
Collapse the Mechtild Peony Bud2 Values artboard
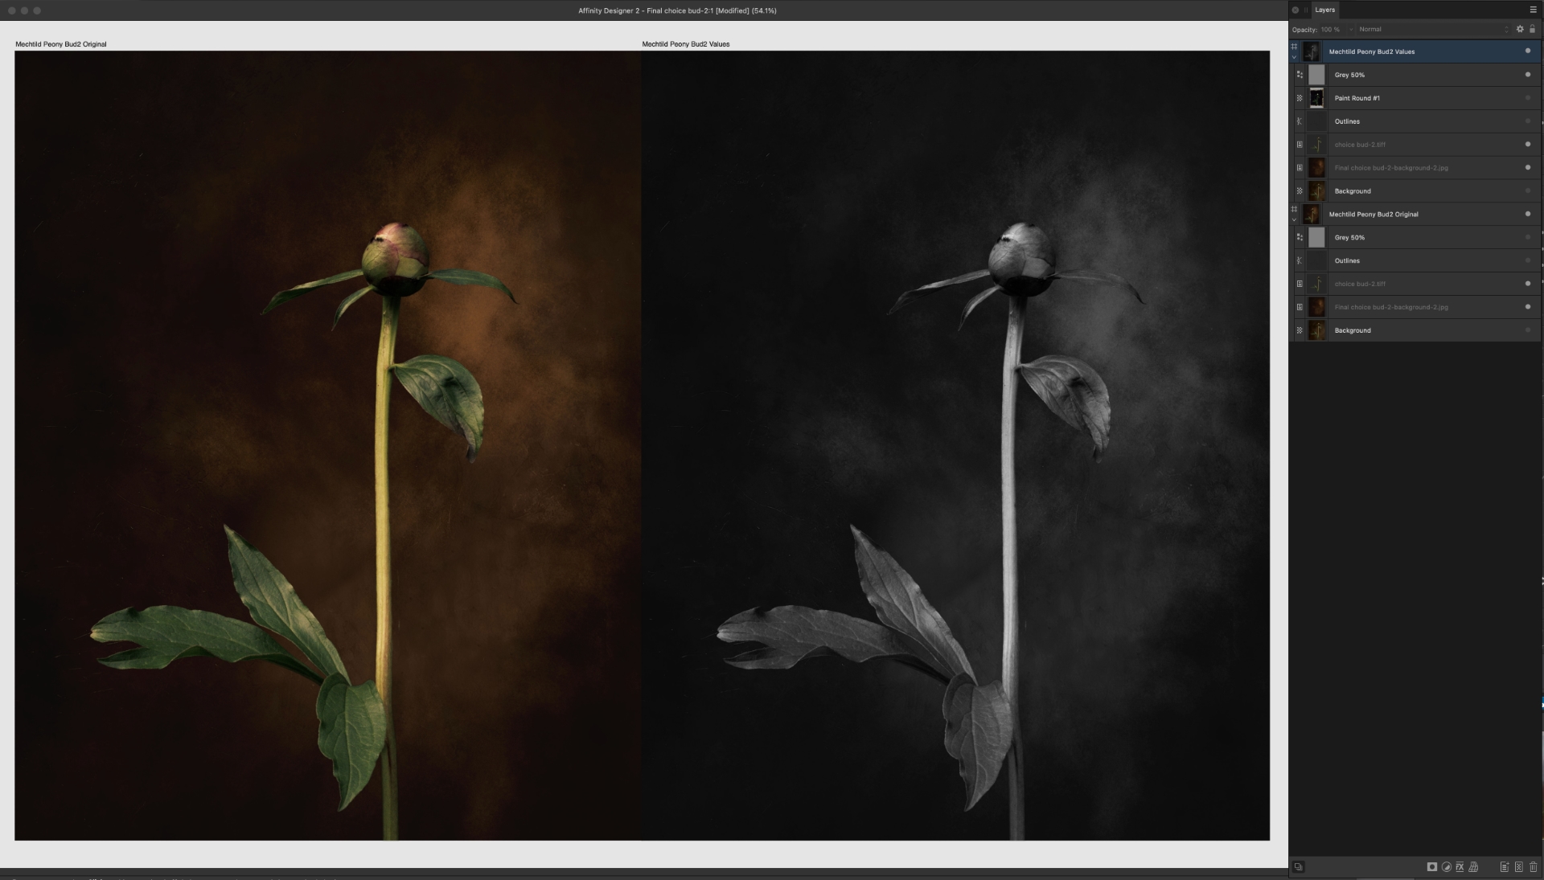pyautogui.click(x=1294, y=57)
